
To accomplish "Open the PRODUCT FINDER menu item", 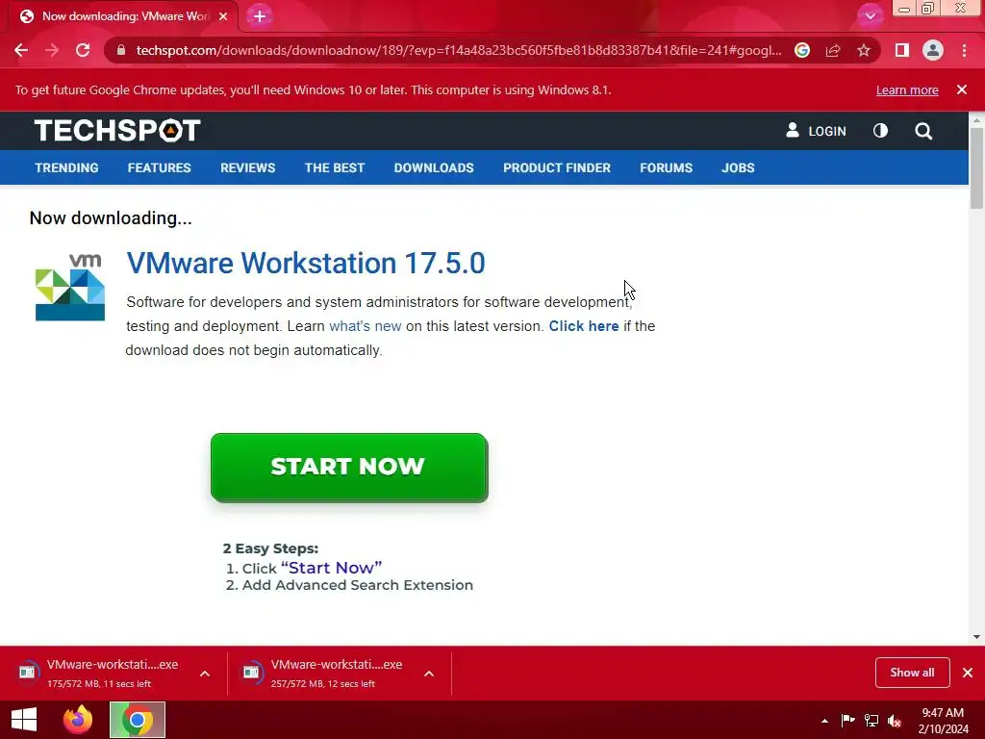I will pyautogui.click(x=557, y=167).
